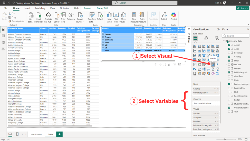
Task: Open the Data / Drill tab
Action: point(102,8)
